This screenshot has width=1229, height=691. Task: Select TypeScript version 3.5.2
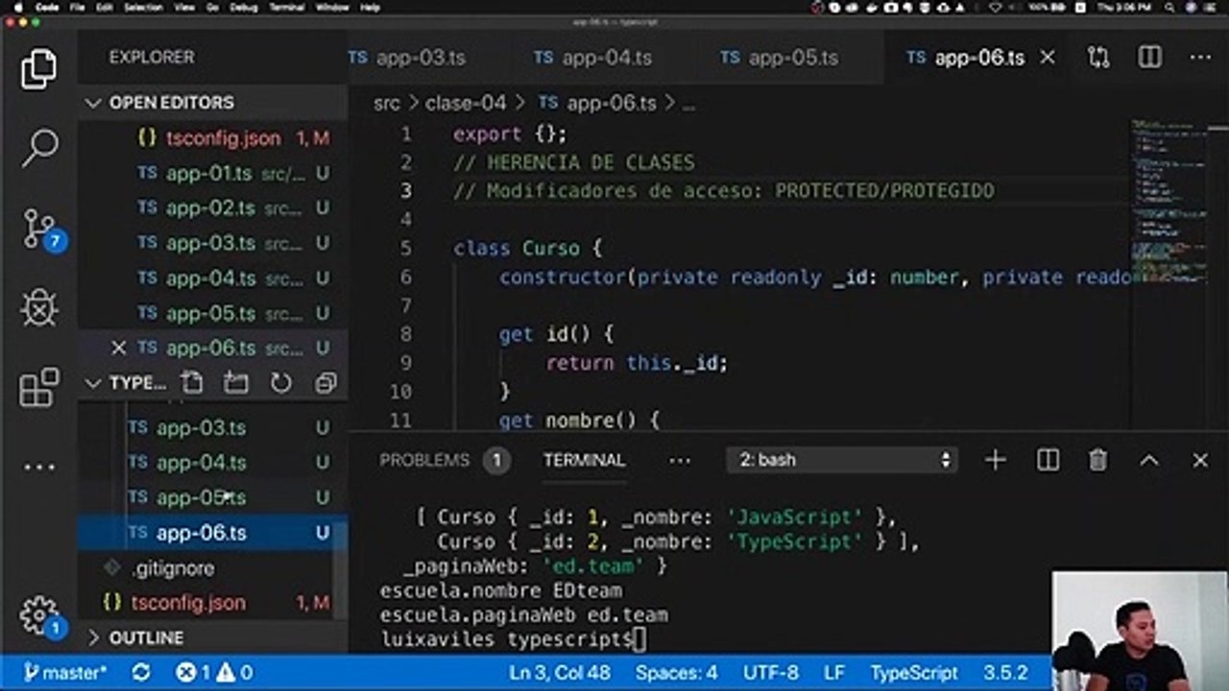1005,673
